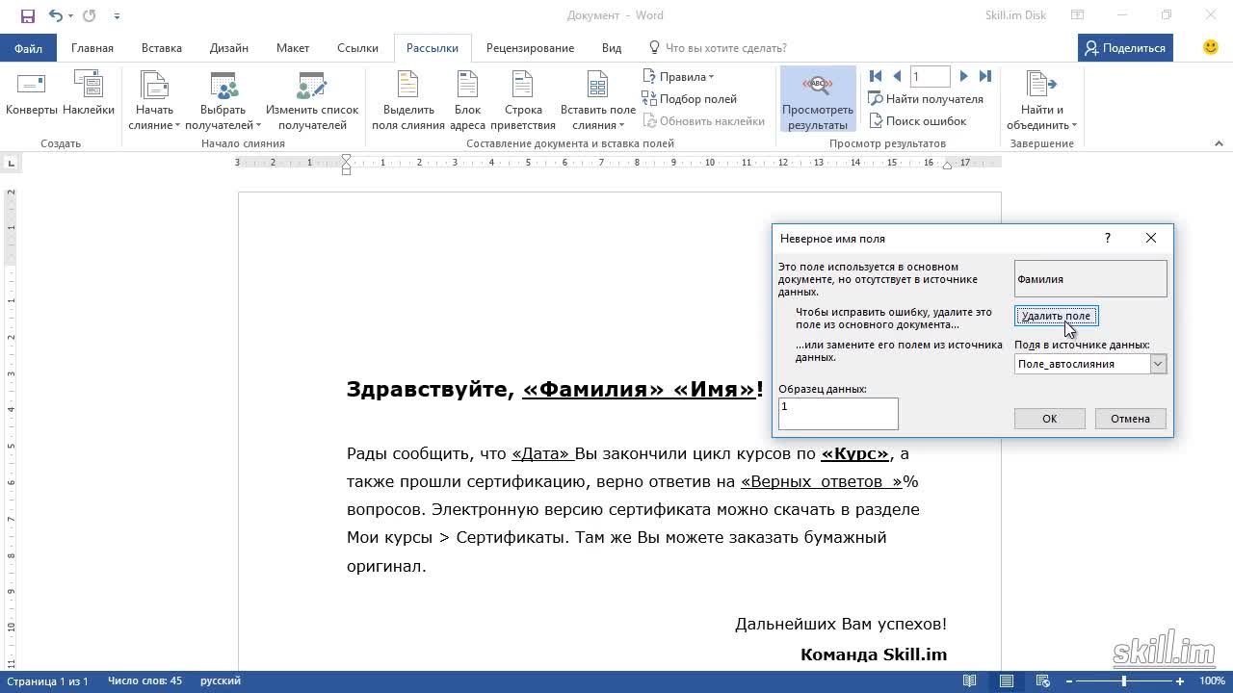Image resolution: width=1233 pixels, height=693 pixels.
Task: Click the Число слов: 45 status
Action: click(144, 681)
